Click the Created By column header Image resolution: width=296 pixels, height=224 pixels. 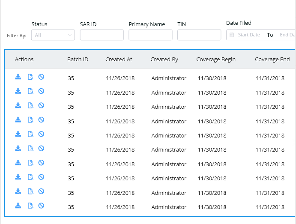coord(164,60)
